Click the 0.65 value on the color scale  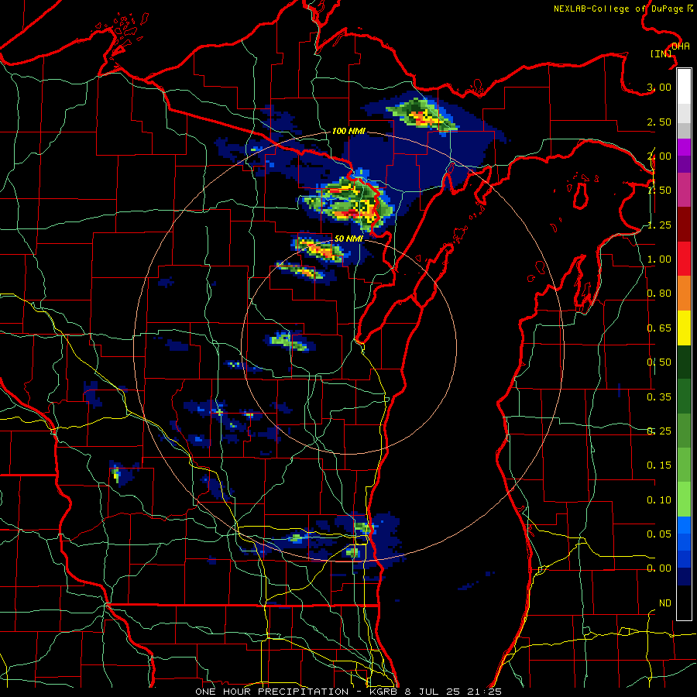(659, 328)
